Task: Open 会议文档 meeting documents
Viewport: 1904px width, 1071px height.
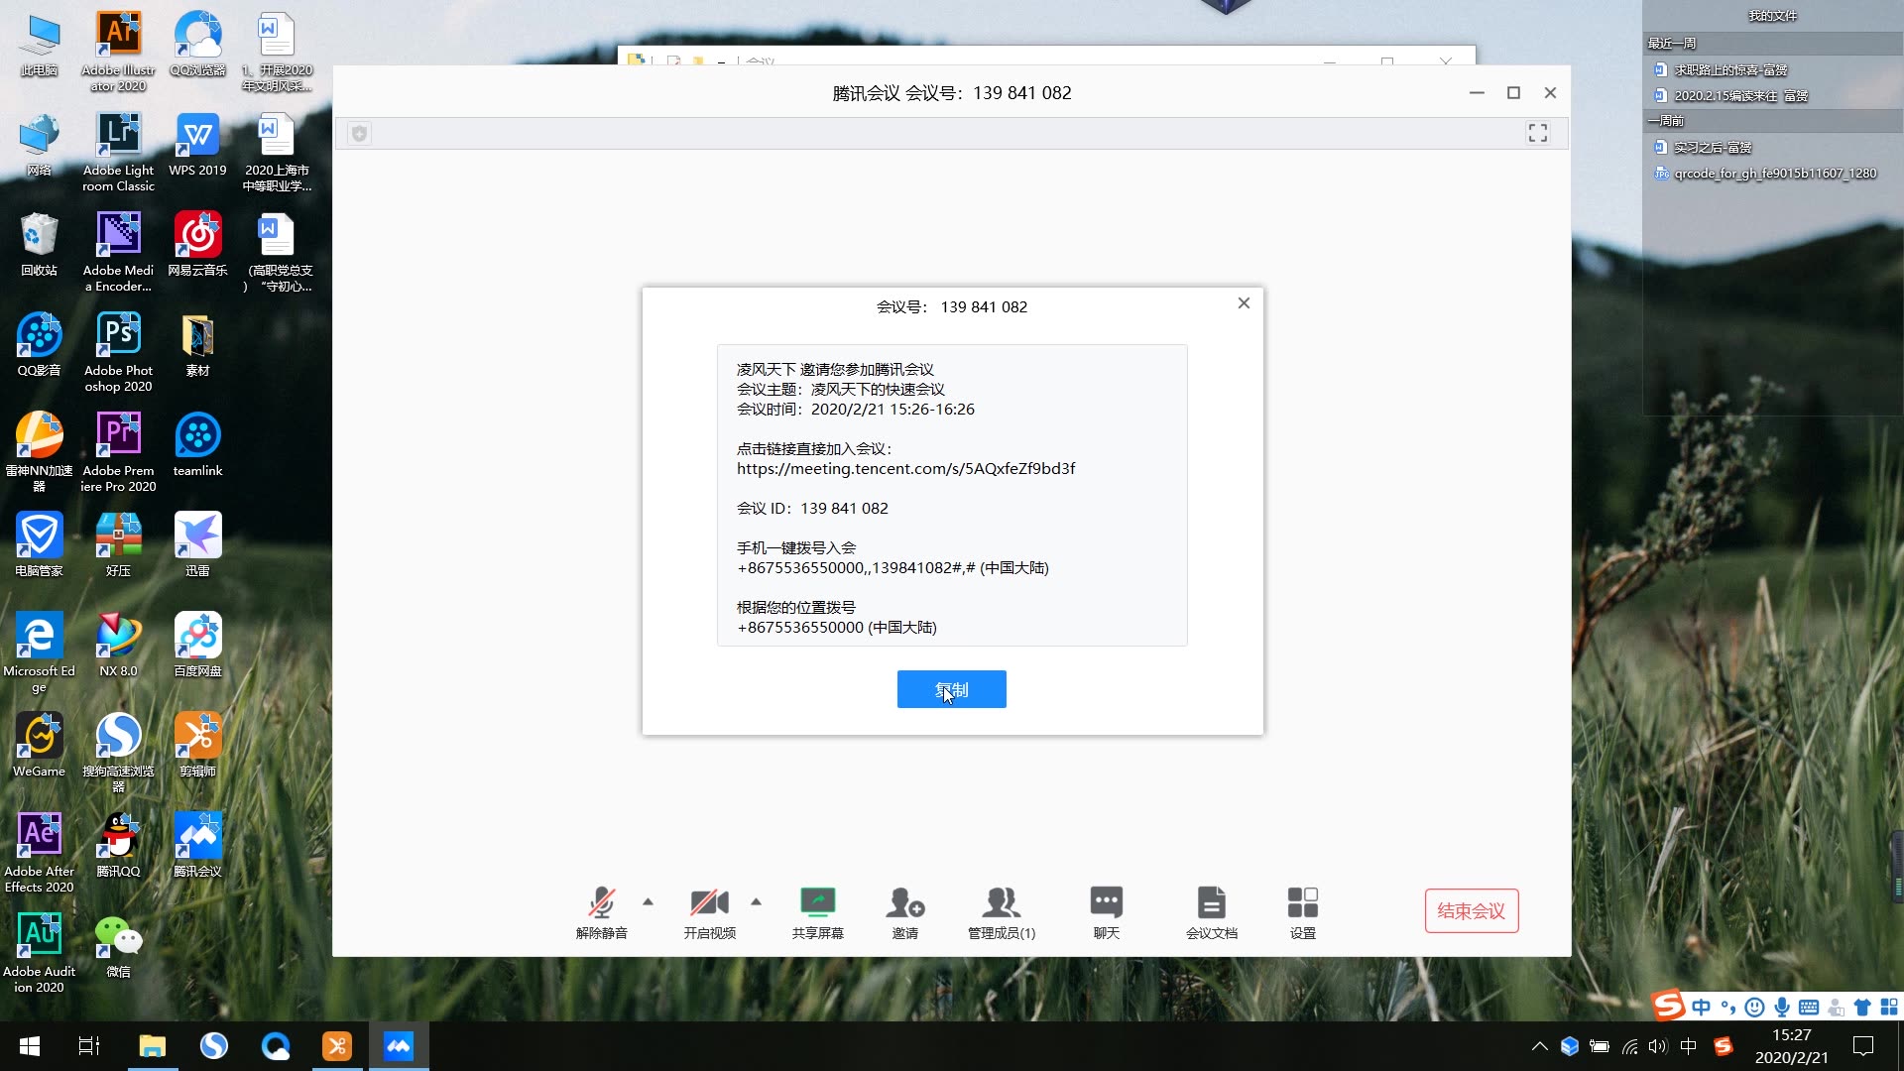Action: [1211, 912]
